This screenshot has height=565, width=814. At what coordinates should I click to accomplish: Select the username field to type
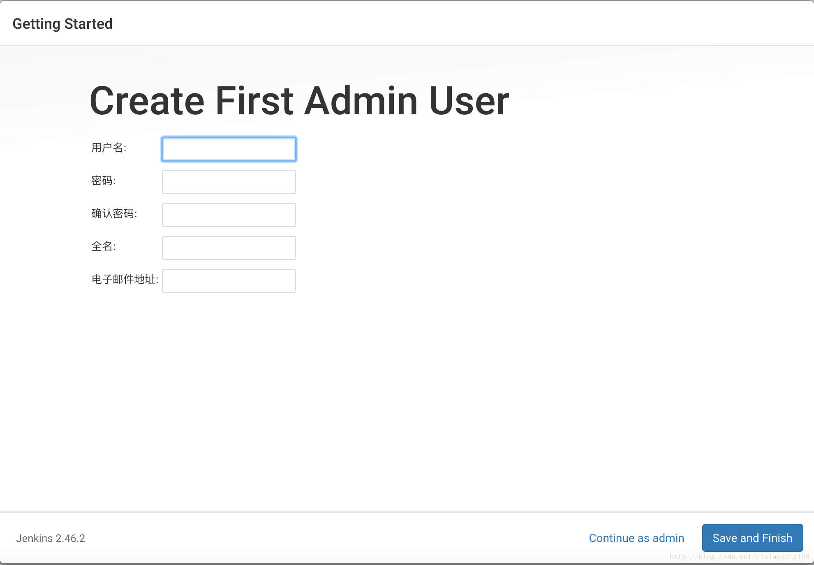(x=229, y=148)
